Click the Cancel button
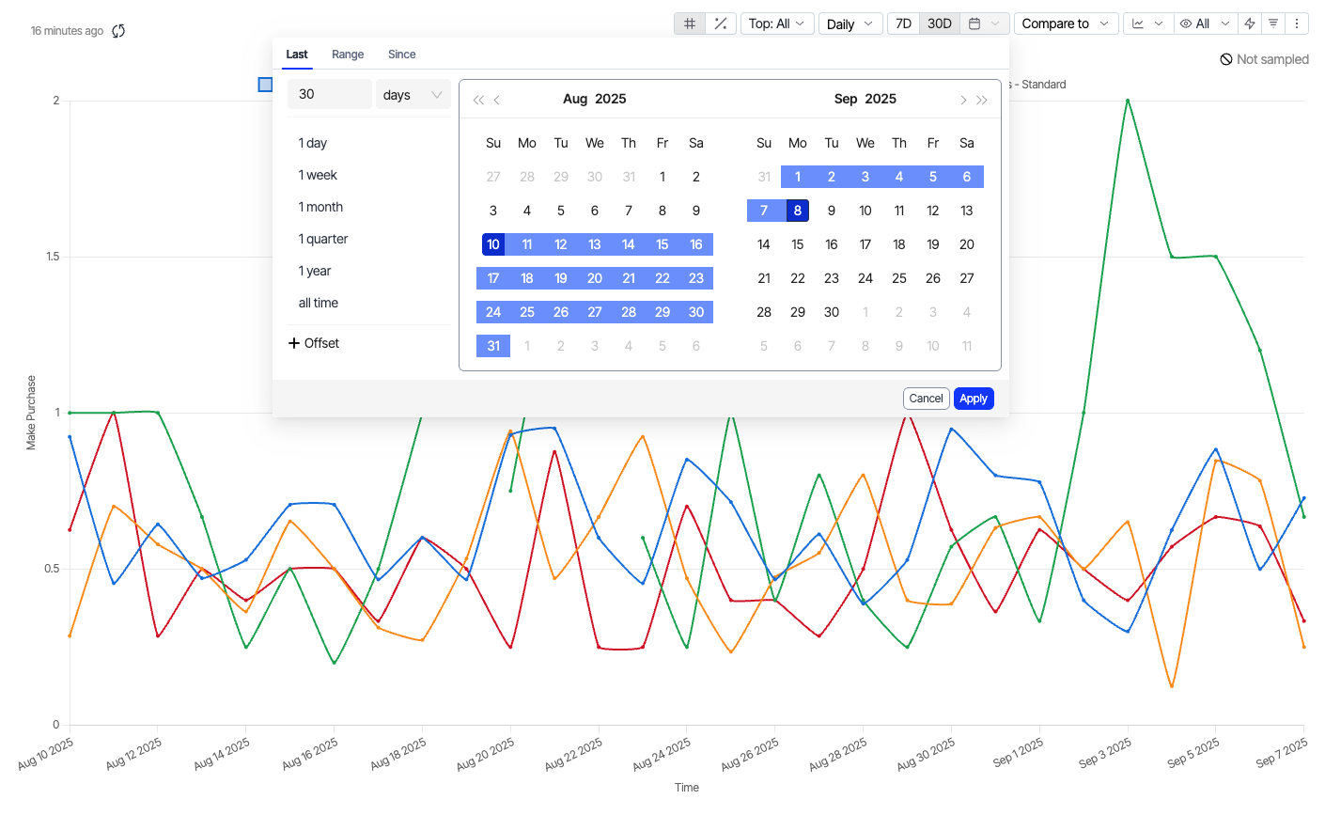Viewport: 1325px width, 815px height. [926, 399]
